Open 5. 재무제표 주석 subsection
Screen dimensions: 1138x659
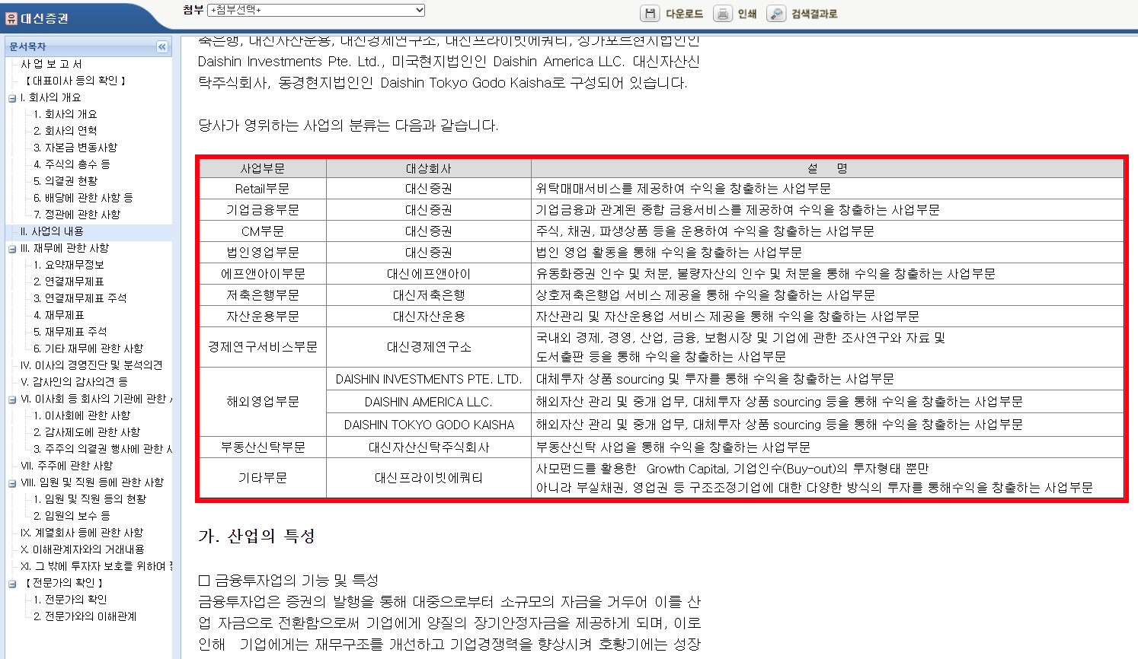point(70,332)
